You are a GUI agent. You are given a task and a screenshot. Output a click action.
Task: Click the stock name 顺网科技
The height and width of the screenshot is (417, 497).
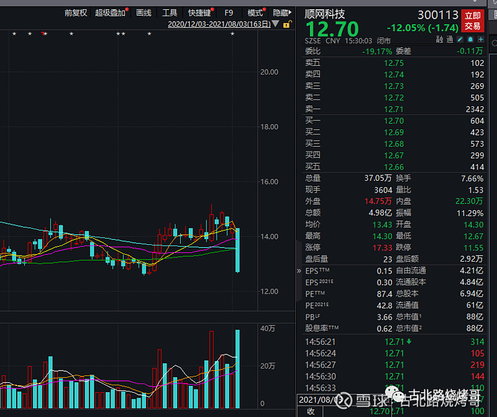(x=324, y=14)
